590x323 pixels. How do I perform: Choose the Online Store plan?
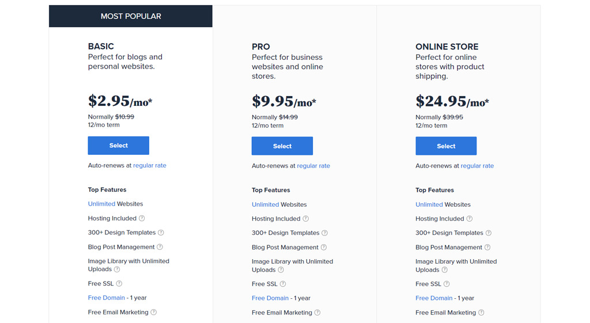click(446, 146)
